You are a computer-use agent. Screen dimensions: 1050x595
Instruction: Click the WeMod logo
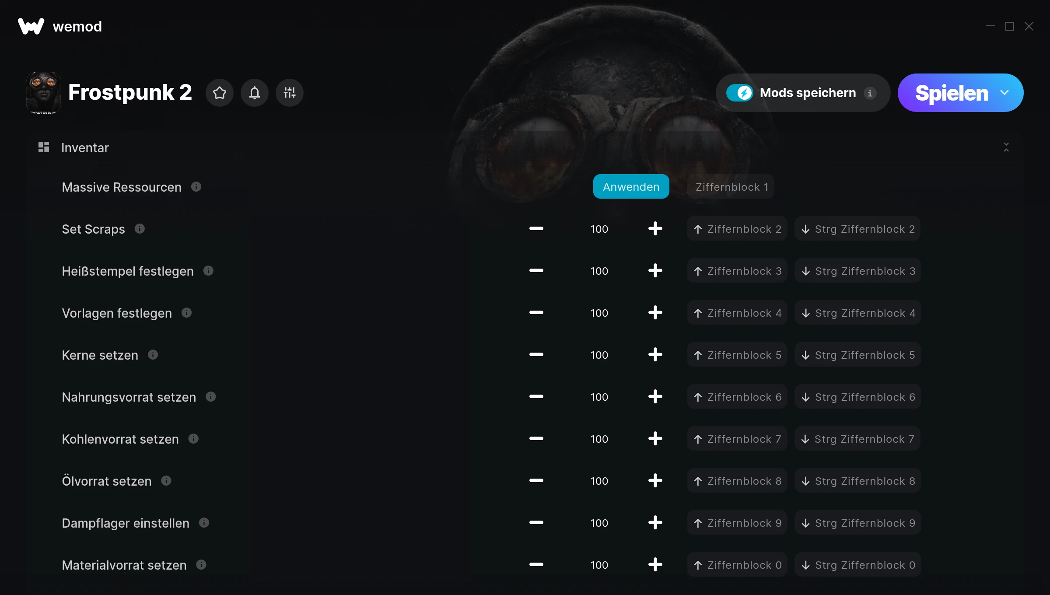click(x=30, y=26)
